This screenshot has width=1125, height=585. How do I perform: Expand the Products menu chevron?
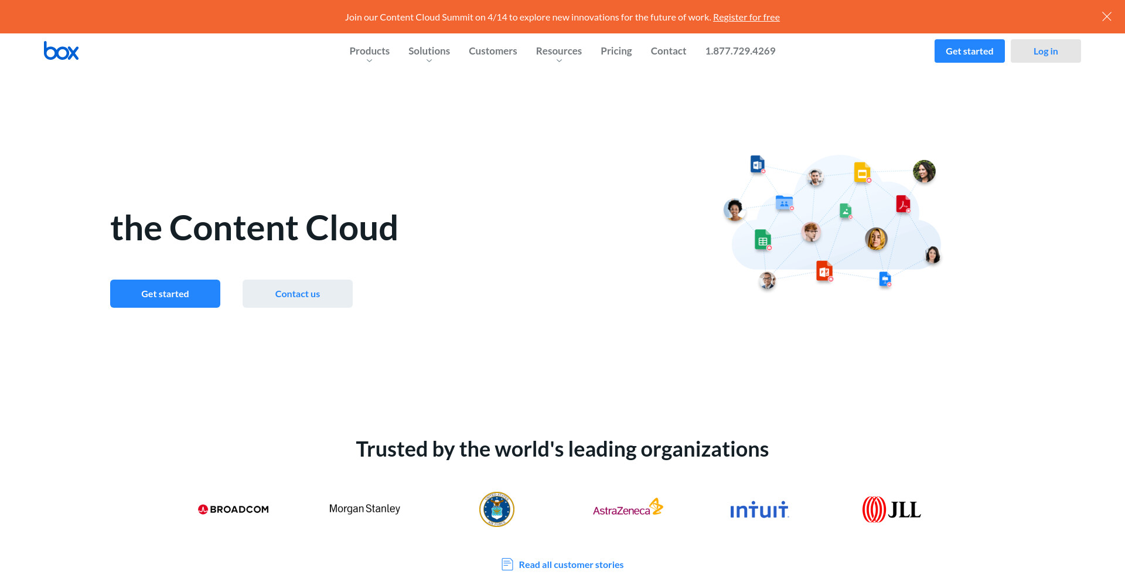[x=369, y=61]
